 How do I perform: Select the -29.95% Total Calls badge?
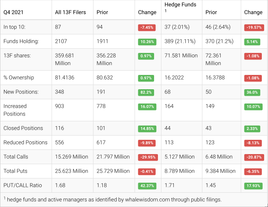click(x=147, y=157)
